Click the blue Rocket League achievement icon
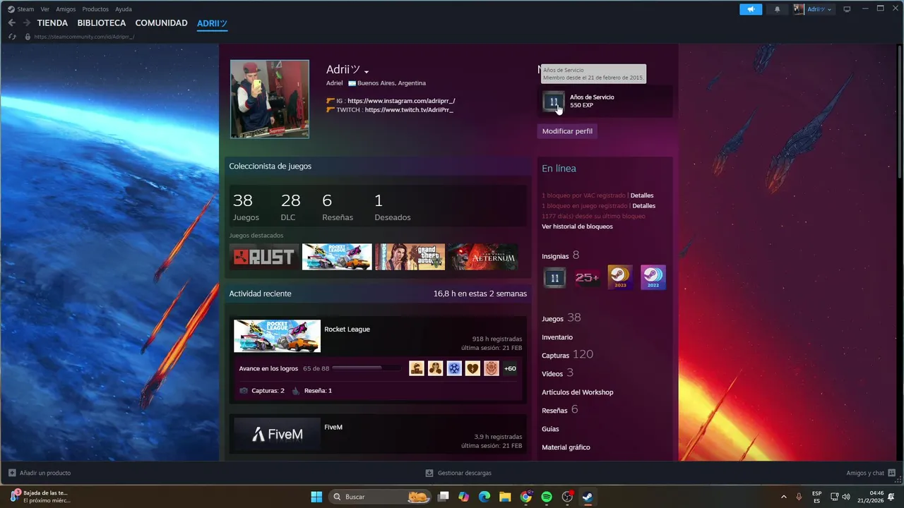Viewport: 904px width, 508px height. (x=454, y=368)
